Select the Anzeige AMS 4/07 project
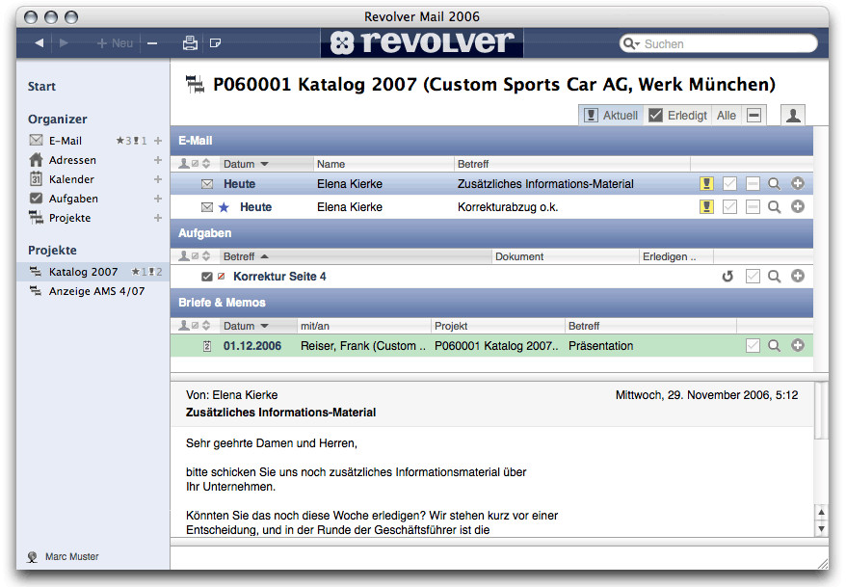The width and height of the screenshot is (846, 587). point(93,291)
